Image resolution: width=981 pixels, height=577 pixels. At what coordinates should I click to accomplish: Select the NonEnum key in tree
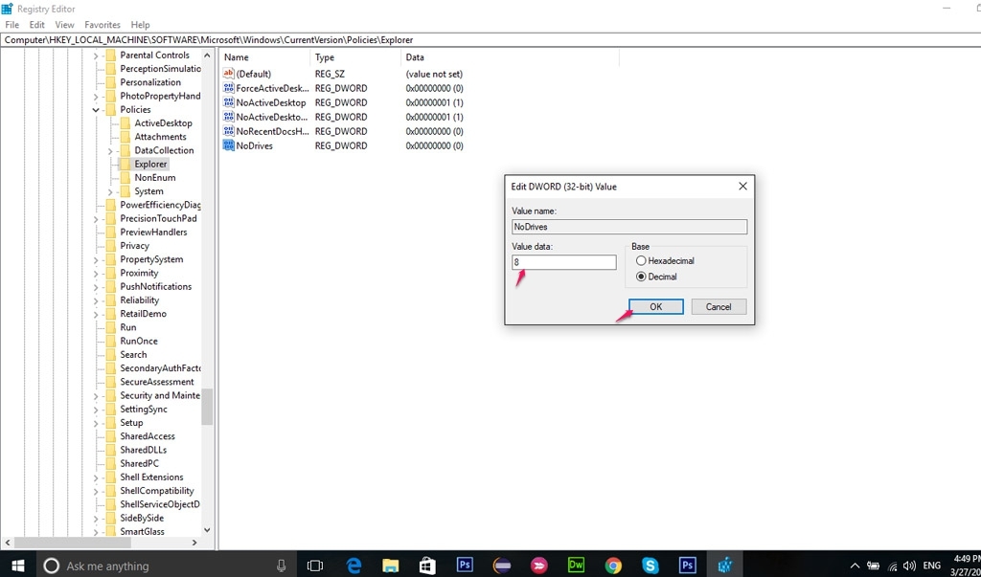point(154,178)
